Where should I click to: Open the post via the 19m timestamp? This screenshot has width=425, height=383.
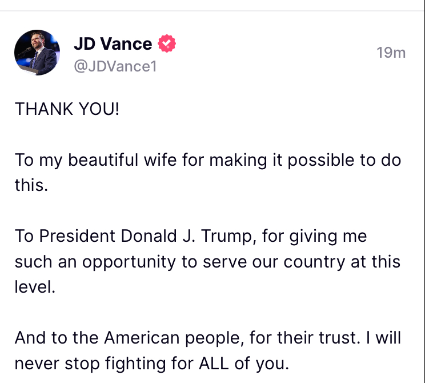point(391,53)
